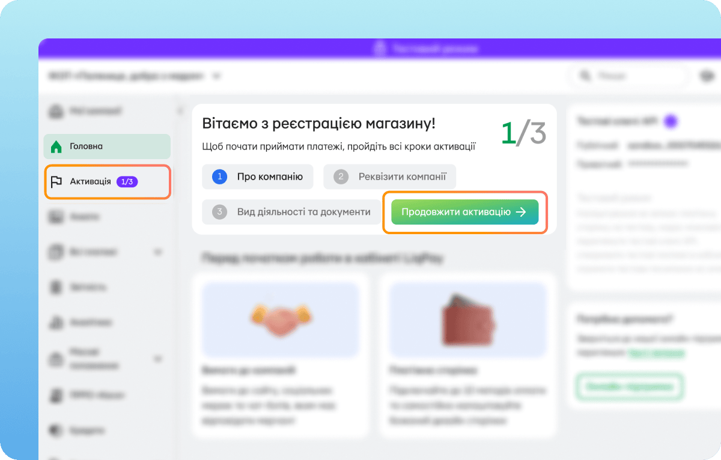Screen dimensions: 721x460
Task: Select the Про компанію step
Action: (258, 177)
